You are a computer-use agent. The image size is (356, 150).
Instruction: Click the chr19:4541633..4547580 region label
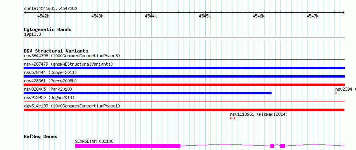click(x=50, y=8)
